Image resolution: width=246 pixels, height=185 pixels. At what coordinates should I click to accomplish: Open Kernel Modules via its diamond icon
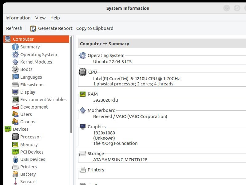pyautogui.click(x=15, y=62)
